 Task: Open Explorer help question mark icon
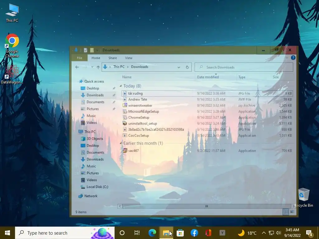point(293,58)
